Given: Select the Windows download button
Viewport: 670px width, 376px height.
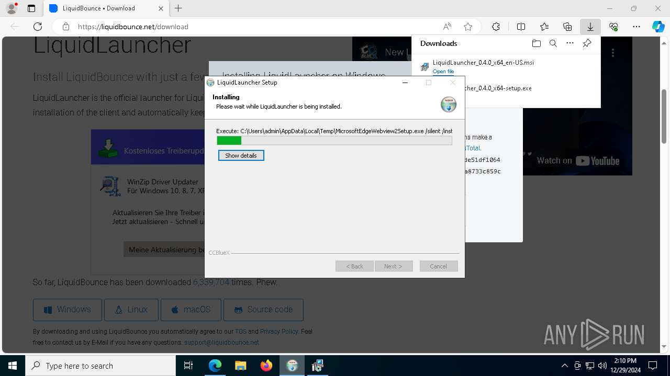Looking at the screenshot, I should pos(67,310).
